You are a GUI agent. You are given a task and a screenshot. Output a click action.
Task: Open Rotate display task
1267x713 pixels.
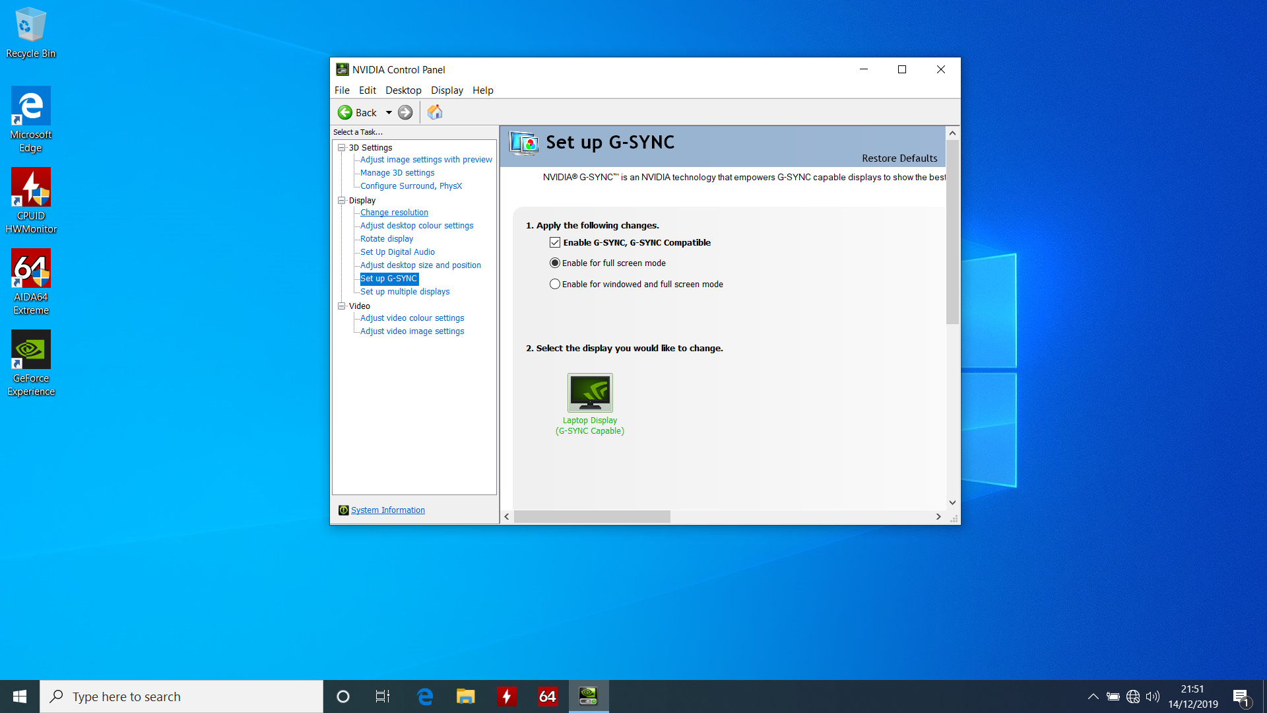387,239
